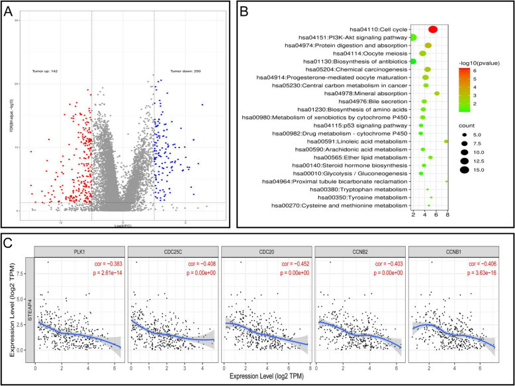
Task: Select 'hsa04978:Mineral absorption' label
Action: coord(366,93)
